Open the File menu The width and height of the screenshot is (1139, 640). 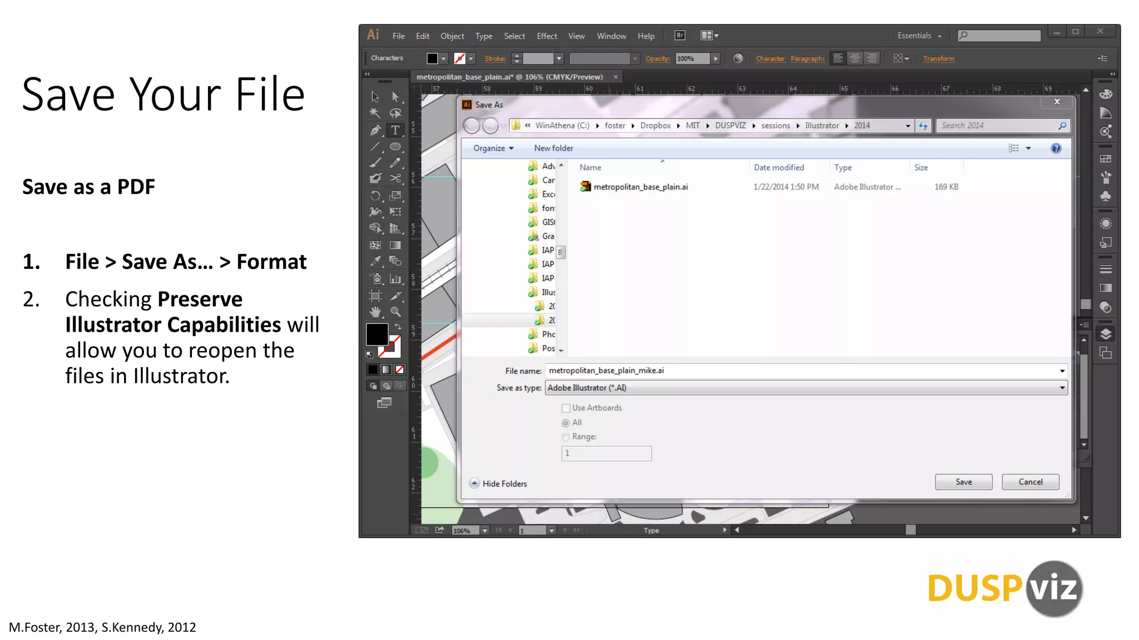[398, 36]
